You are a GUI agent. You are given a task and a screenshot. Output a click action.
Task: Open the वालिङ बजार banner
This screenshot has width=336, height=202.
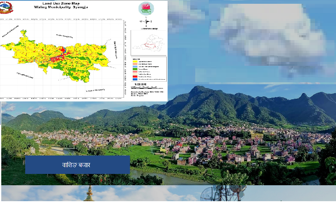(77, 165)
